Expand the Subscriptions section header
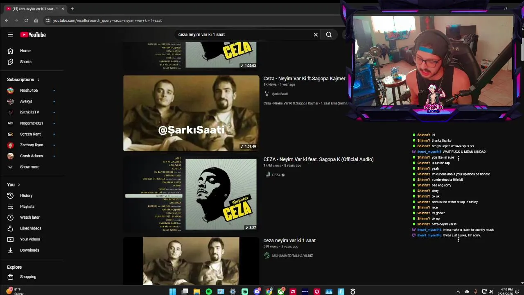The width and height of the screenshot is (524, 295). click(x=23, y=79)
